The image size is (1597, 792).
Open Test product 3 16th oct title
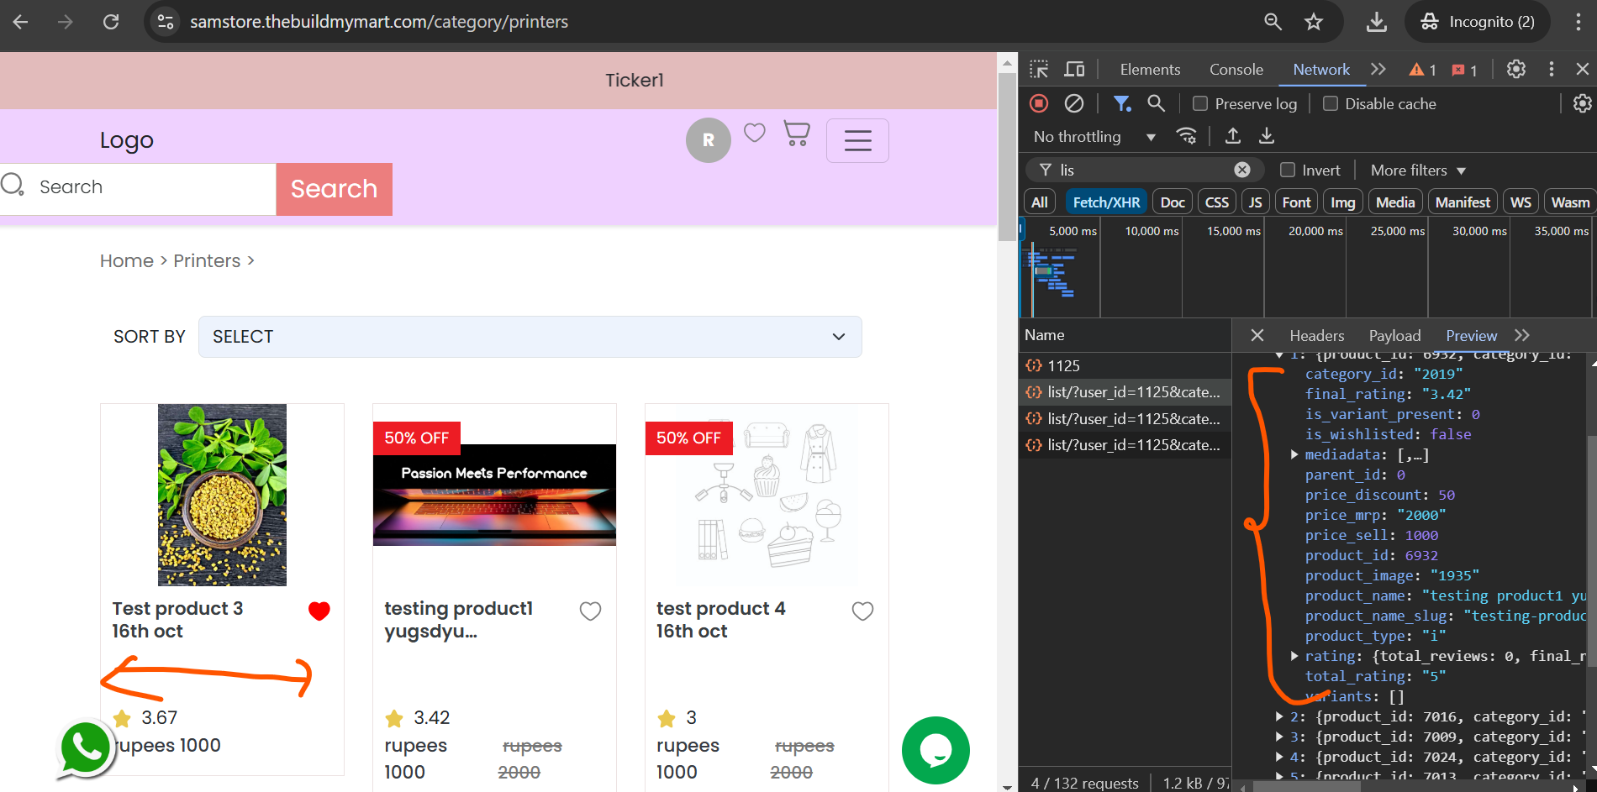(178, 620)
